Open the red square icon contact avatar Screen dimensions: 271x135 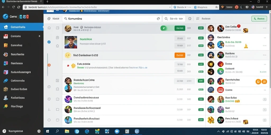click(x=220, y=90)
